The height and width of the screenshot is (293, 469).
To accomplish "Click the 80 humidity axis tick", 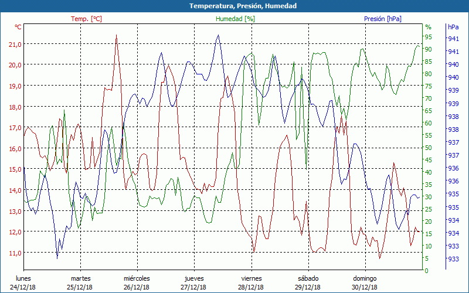I will 429,74.
